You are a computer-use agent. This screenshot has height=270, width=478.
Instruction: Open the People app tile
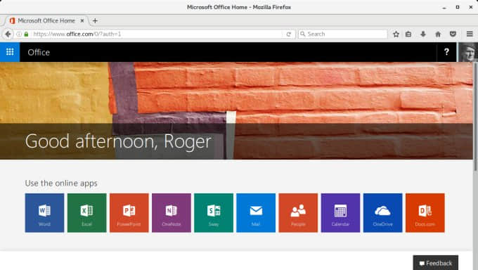tap(298, 212)
